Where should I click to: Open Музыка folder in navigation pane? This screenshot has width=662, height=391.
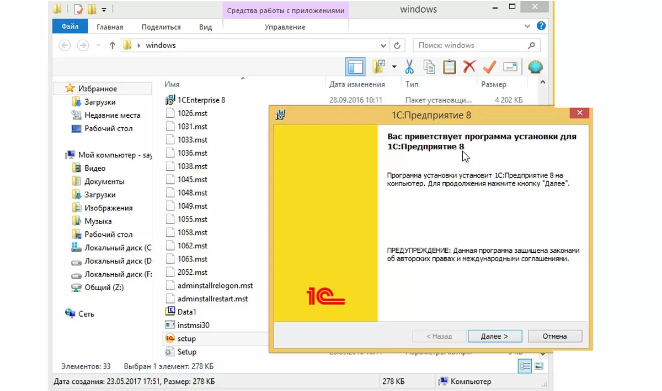click(x=92, y=221)
